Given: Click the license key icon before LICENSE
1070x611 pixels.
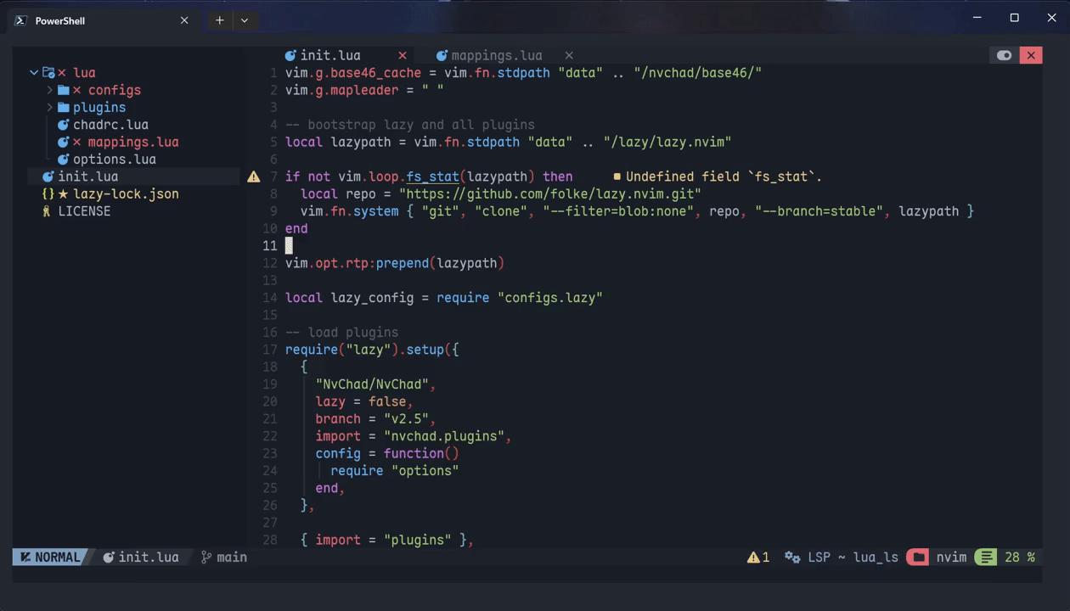Looking at the screenshot, I should 47,211.
